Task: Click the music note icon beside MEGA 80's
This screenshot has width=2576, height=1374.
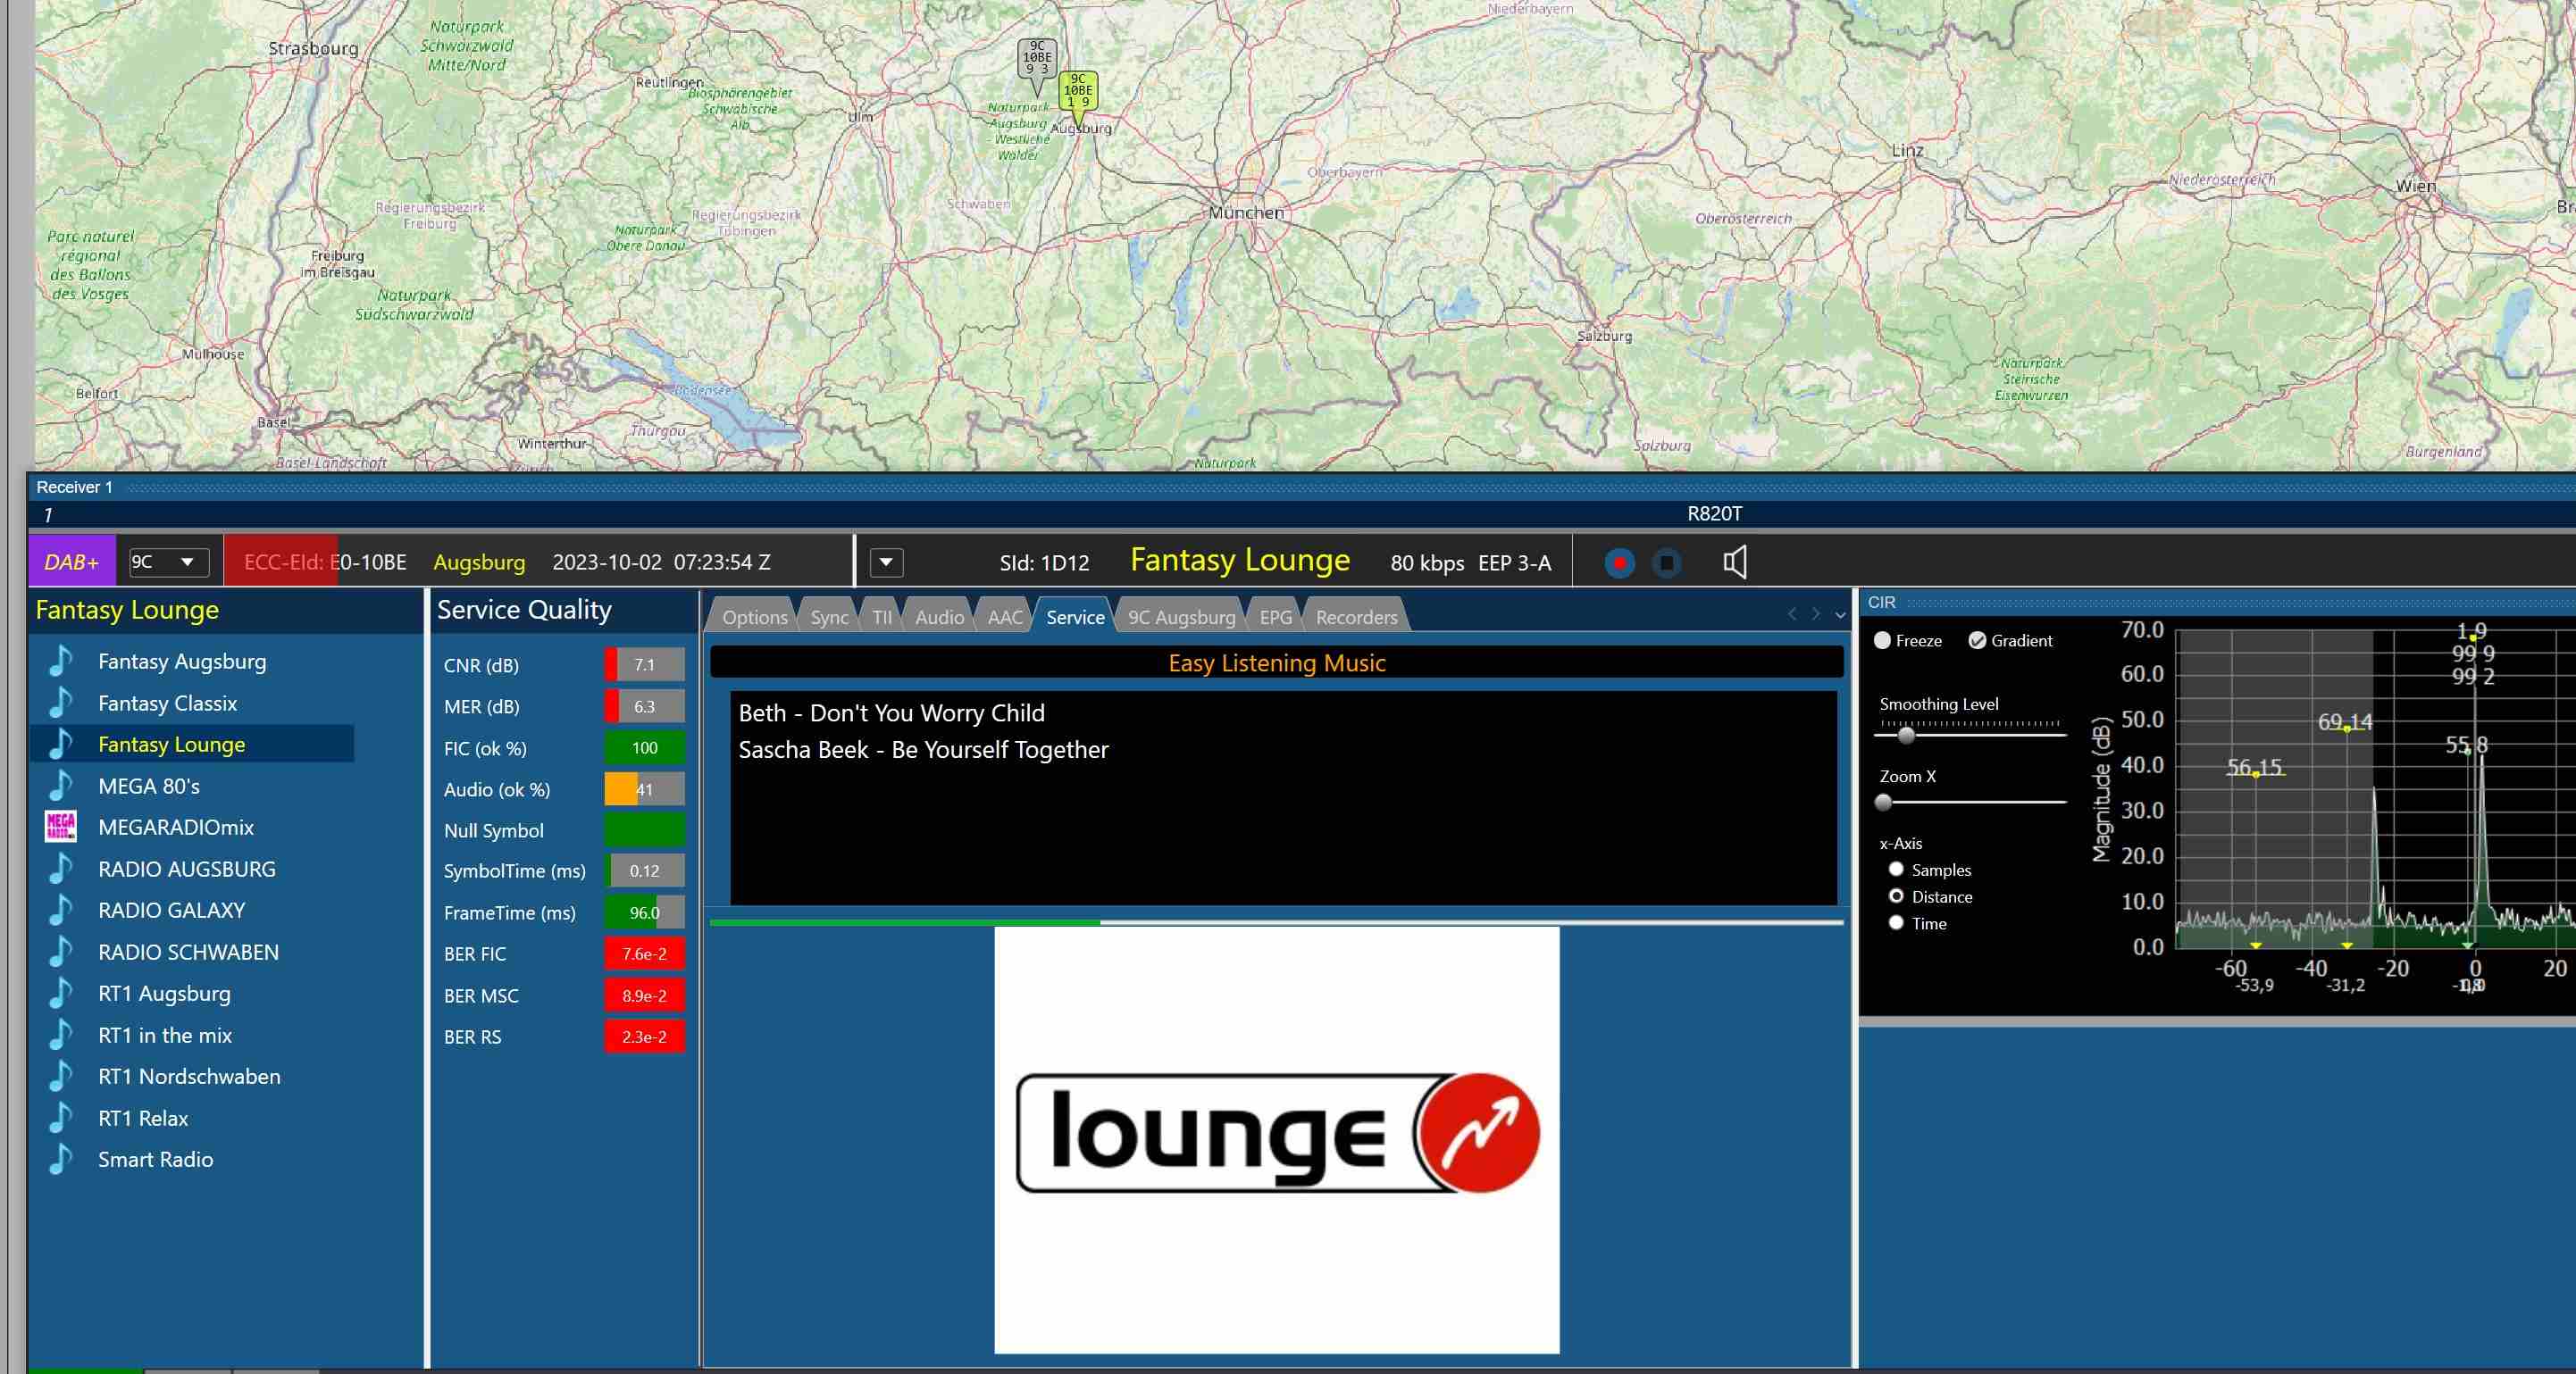Action: (x=61, y=787)
